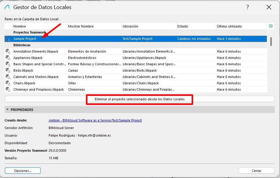This screenshot has width=280, height=178.
Task: Click the Chairs.libpack library icon
Action: pyautogui.click(x=8, y=83)
